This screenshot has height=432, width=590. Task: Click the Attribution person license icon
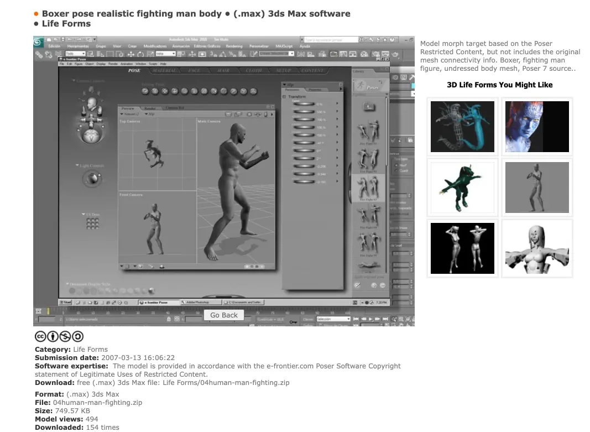(x=53, y=336)
